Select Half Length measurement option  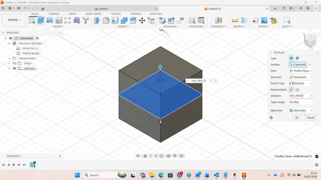click(292, 90)
